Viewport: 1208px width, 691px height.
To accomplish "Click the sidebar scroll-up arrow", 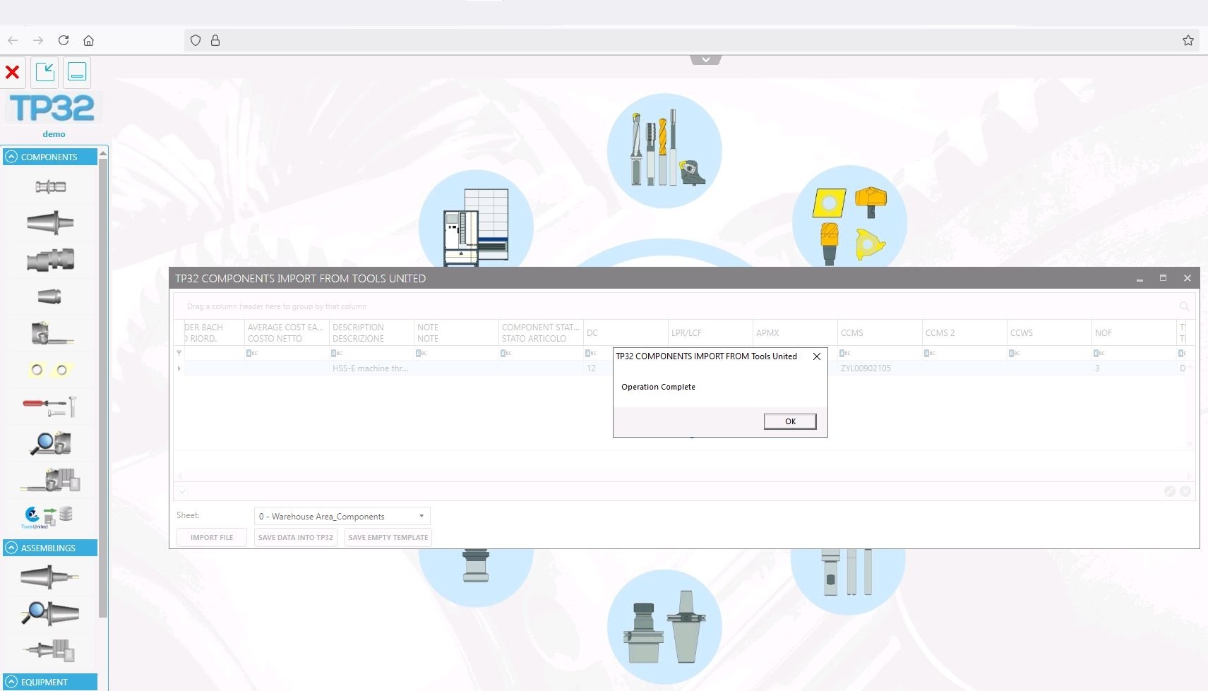I will tap(103, 153).
